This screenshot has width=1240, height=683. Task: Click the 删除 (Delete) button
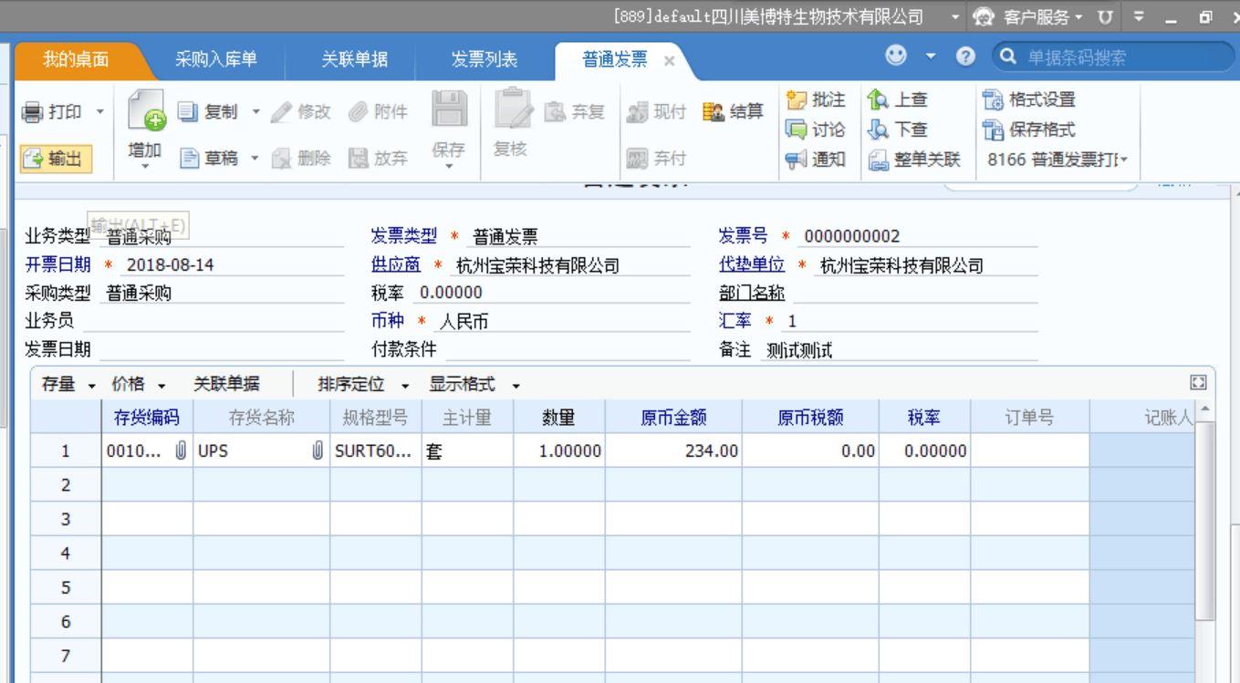click(x=300, y=159)
